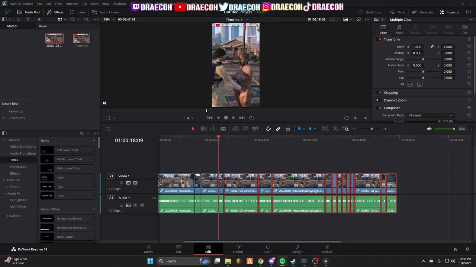Expand the Cropping section in Inspector
Image resolution: width=476 pixels, height=267 pixels.
[x=391, y=93]
